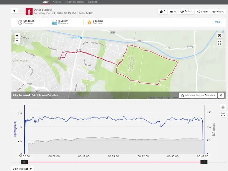Click the Other outdoor session title
The width and height of the screenshot is (228, 171).
point(43,10)
